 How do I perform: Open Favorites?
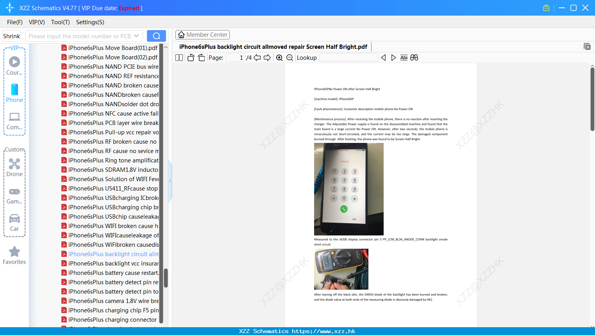pyautogui.click(x=14, y=256)
